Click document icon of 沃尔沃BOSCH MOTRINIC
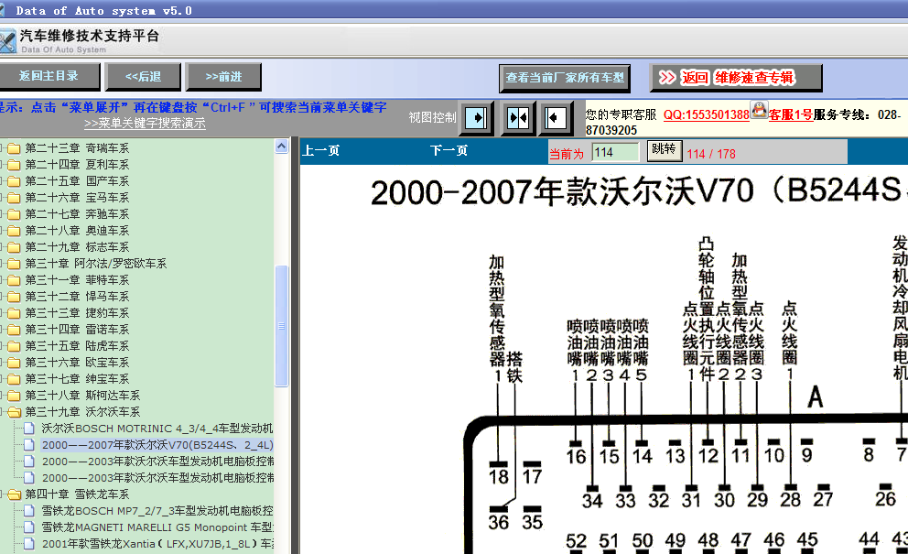The height and width of the screenshot is (554, 908). pos(29,429)
